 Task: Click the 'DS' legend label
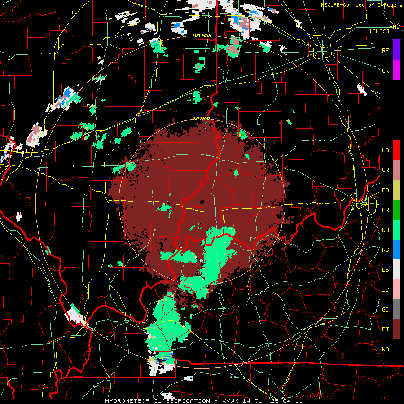(x=385, y=269)
